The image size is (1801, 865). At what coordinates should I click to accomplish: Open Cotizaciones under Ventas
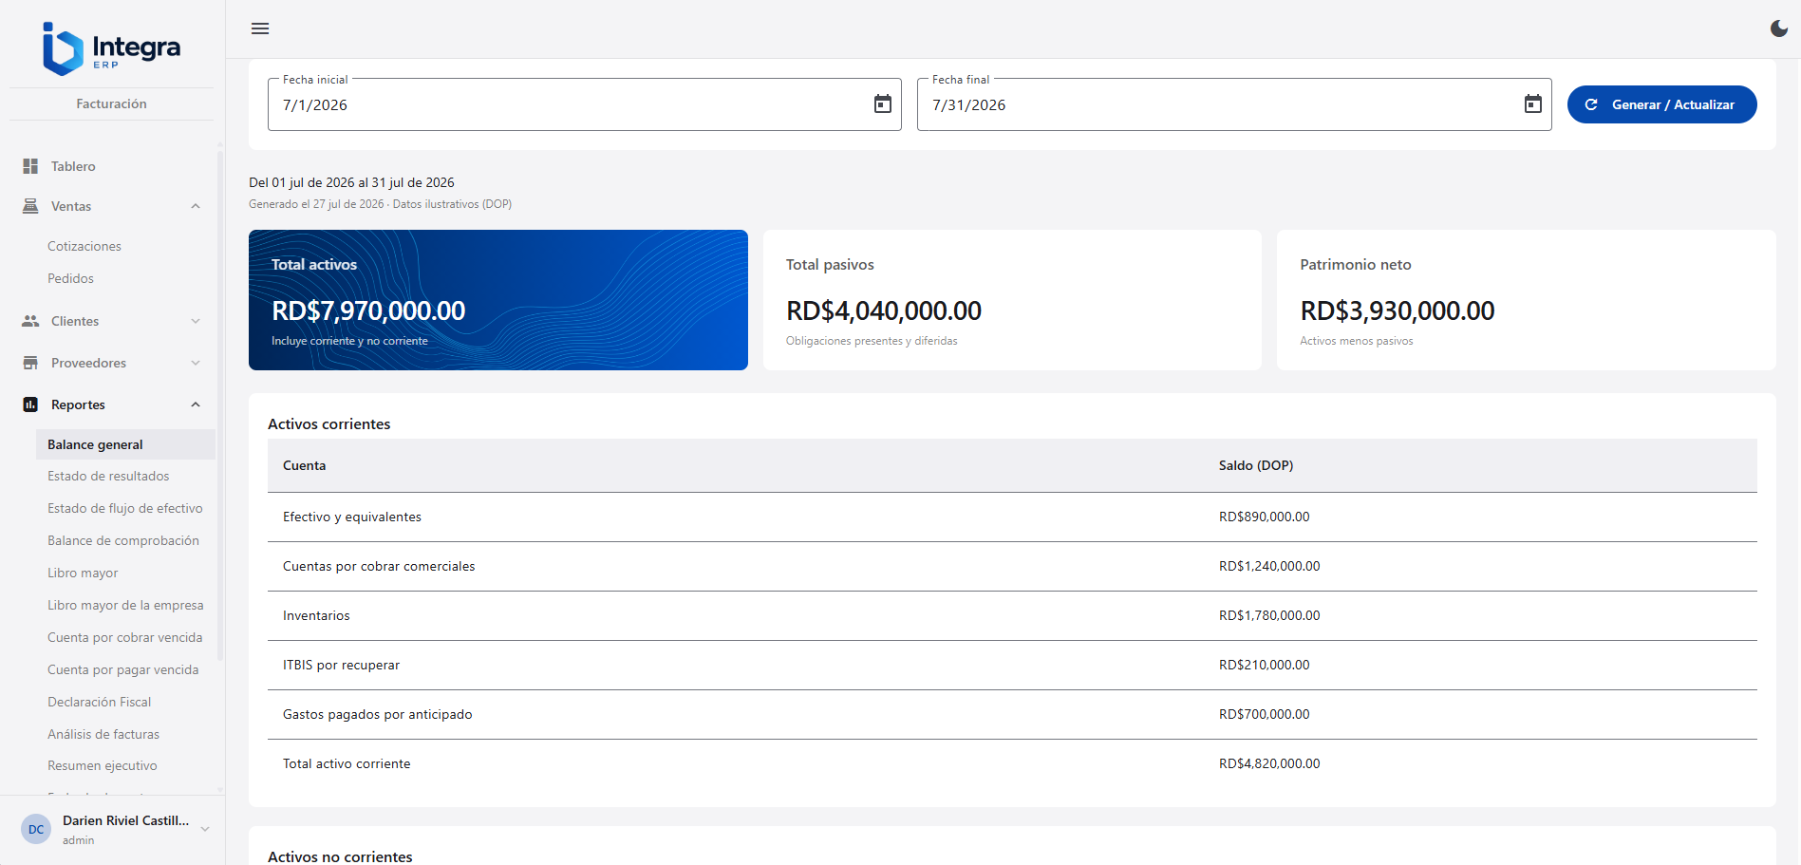coord(84,246)
